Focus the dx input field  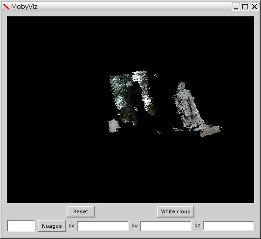(103, 226)
